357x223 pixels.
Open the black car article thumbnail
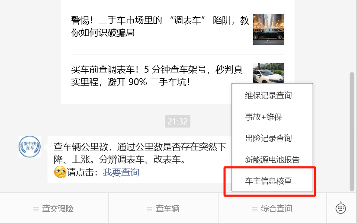[269, 29]
